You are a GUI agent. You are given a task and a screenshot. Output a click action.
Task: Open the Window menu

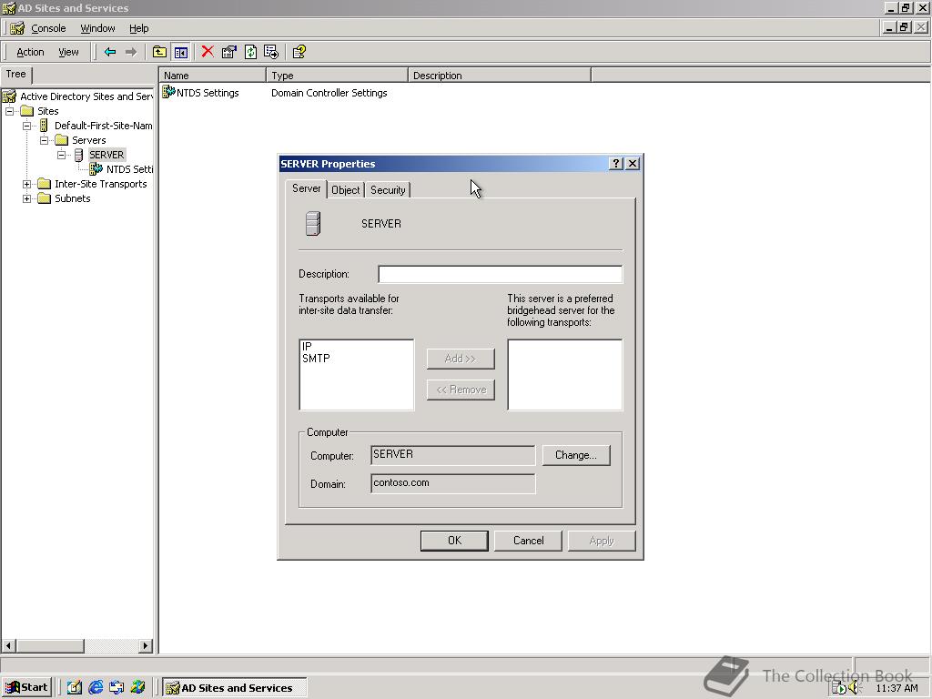tap(97, 28)
